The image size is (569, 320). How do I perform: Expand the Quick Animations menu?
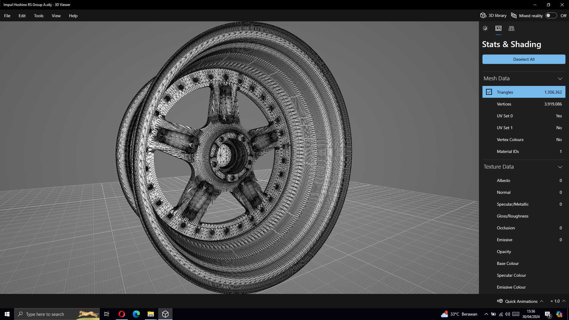(x=541, y=301)
